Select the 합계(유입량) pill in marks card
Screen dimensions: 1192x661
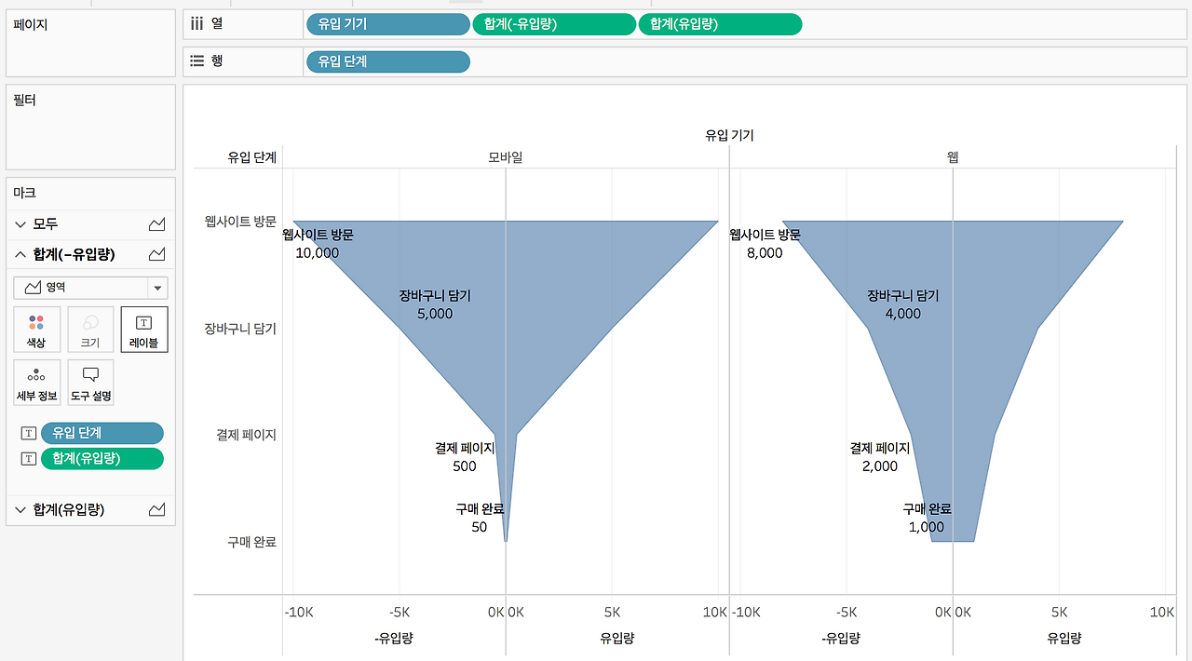pyautogui.click(x=102, y=458)
